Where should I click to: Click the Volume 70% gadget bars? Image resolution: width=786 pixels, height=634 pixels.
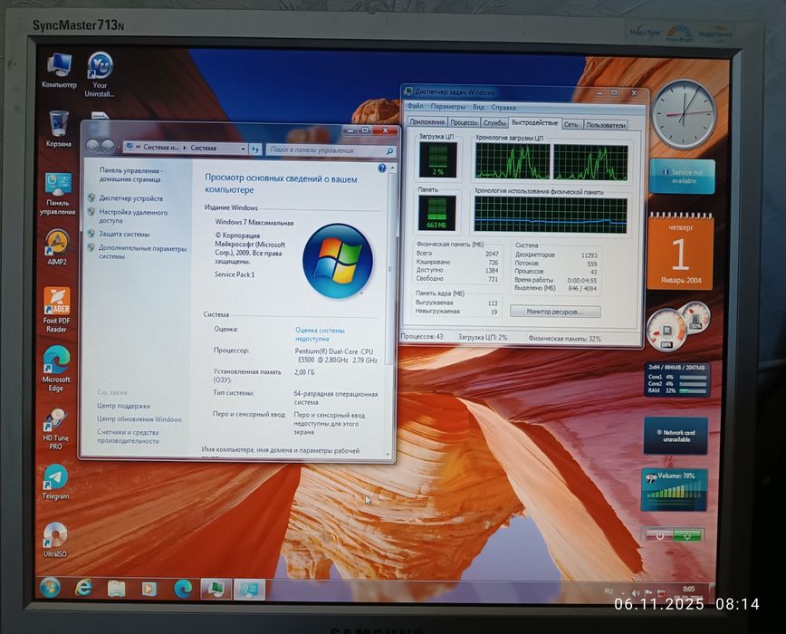point(675,494)
